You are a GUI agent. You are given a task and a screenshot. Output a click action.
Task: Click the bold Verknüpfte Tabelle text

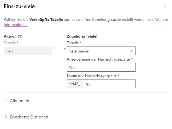(x=46, y=19)
